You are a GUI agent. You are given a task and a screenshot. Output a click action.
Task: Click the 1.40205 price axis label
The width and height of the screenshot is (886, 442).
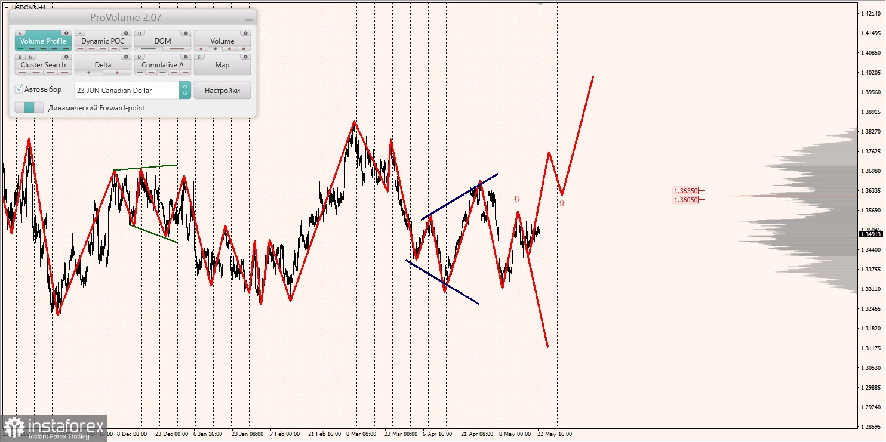[x=870, y=72]
